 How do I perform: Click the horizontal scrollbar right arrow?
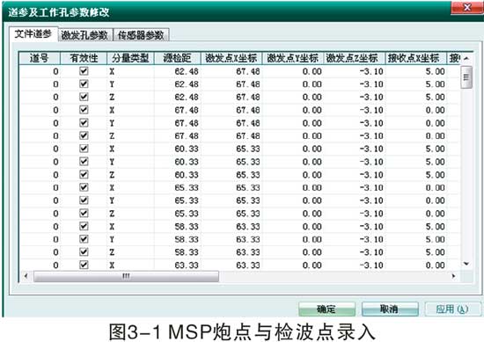[453, 276]
